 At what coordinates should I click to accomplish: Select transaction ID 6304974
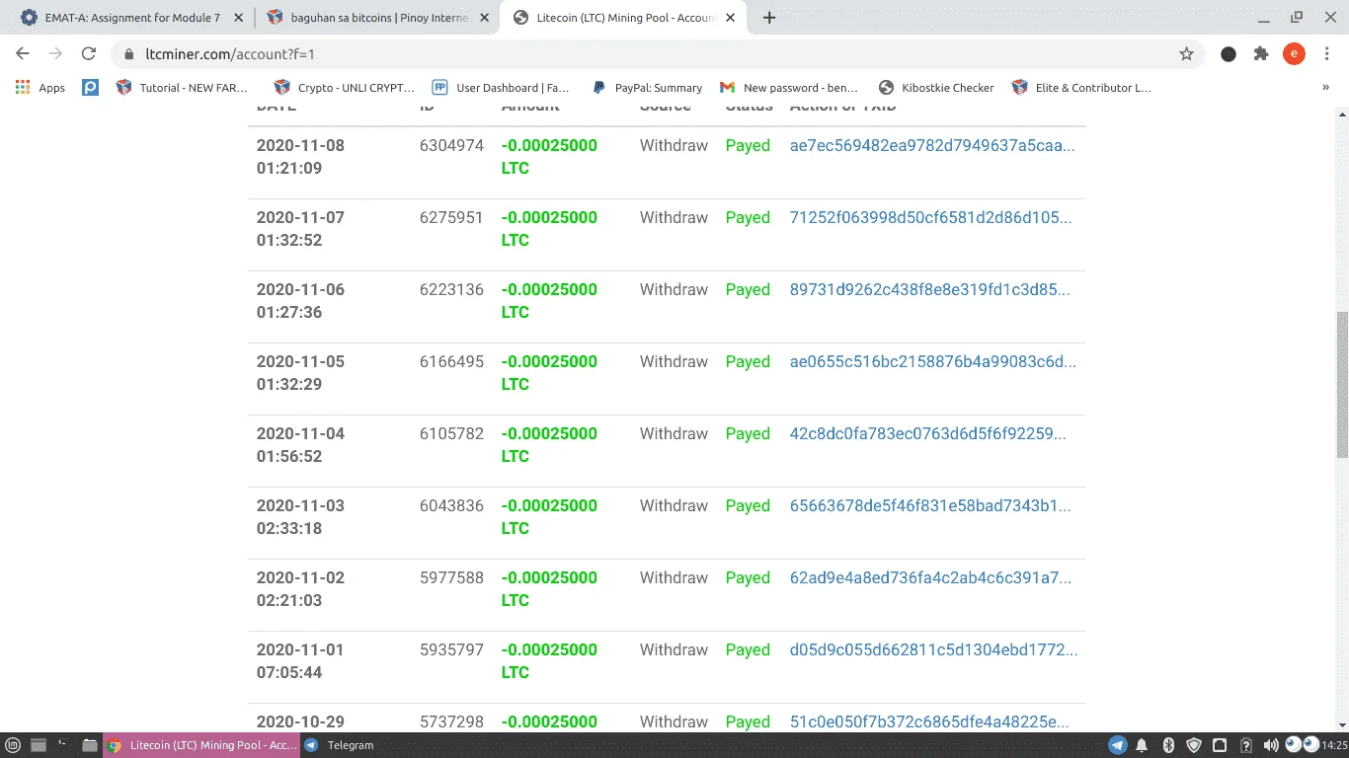click(451, 145)
